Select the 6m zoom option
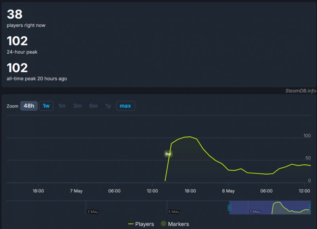317x229 pixels. click(x=93, y=106)
